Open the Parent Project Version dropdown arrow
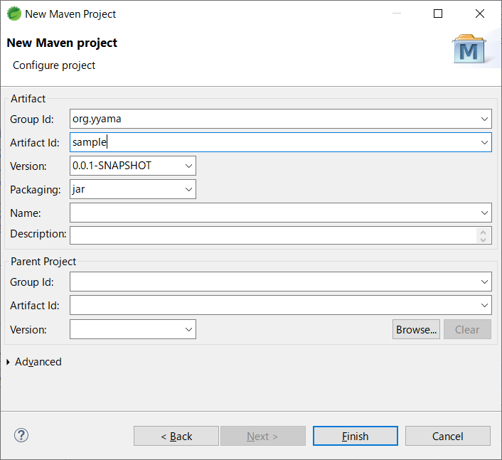502x460 pixels. tap(188, 329)
